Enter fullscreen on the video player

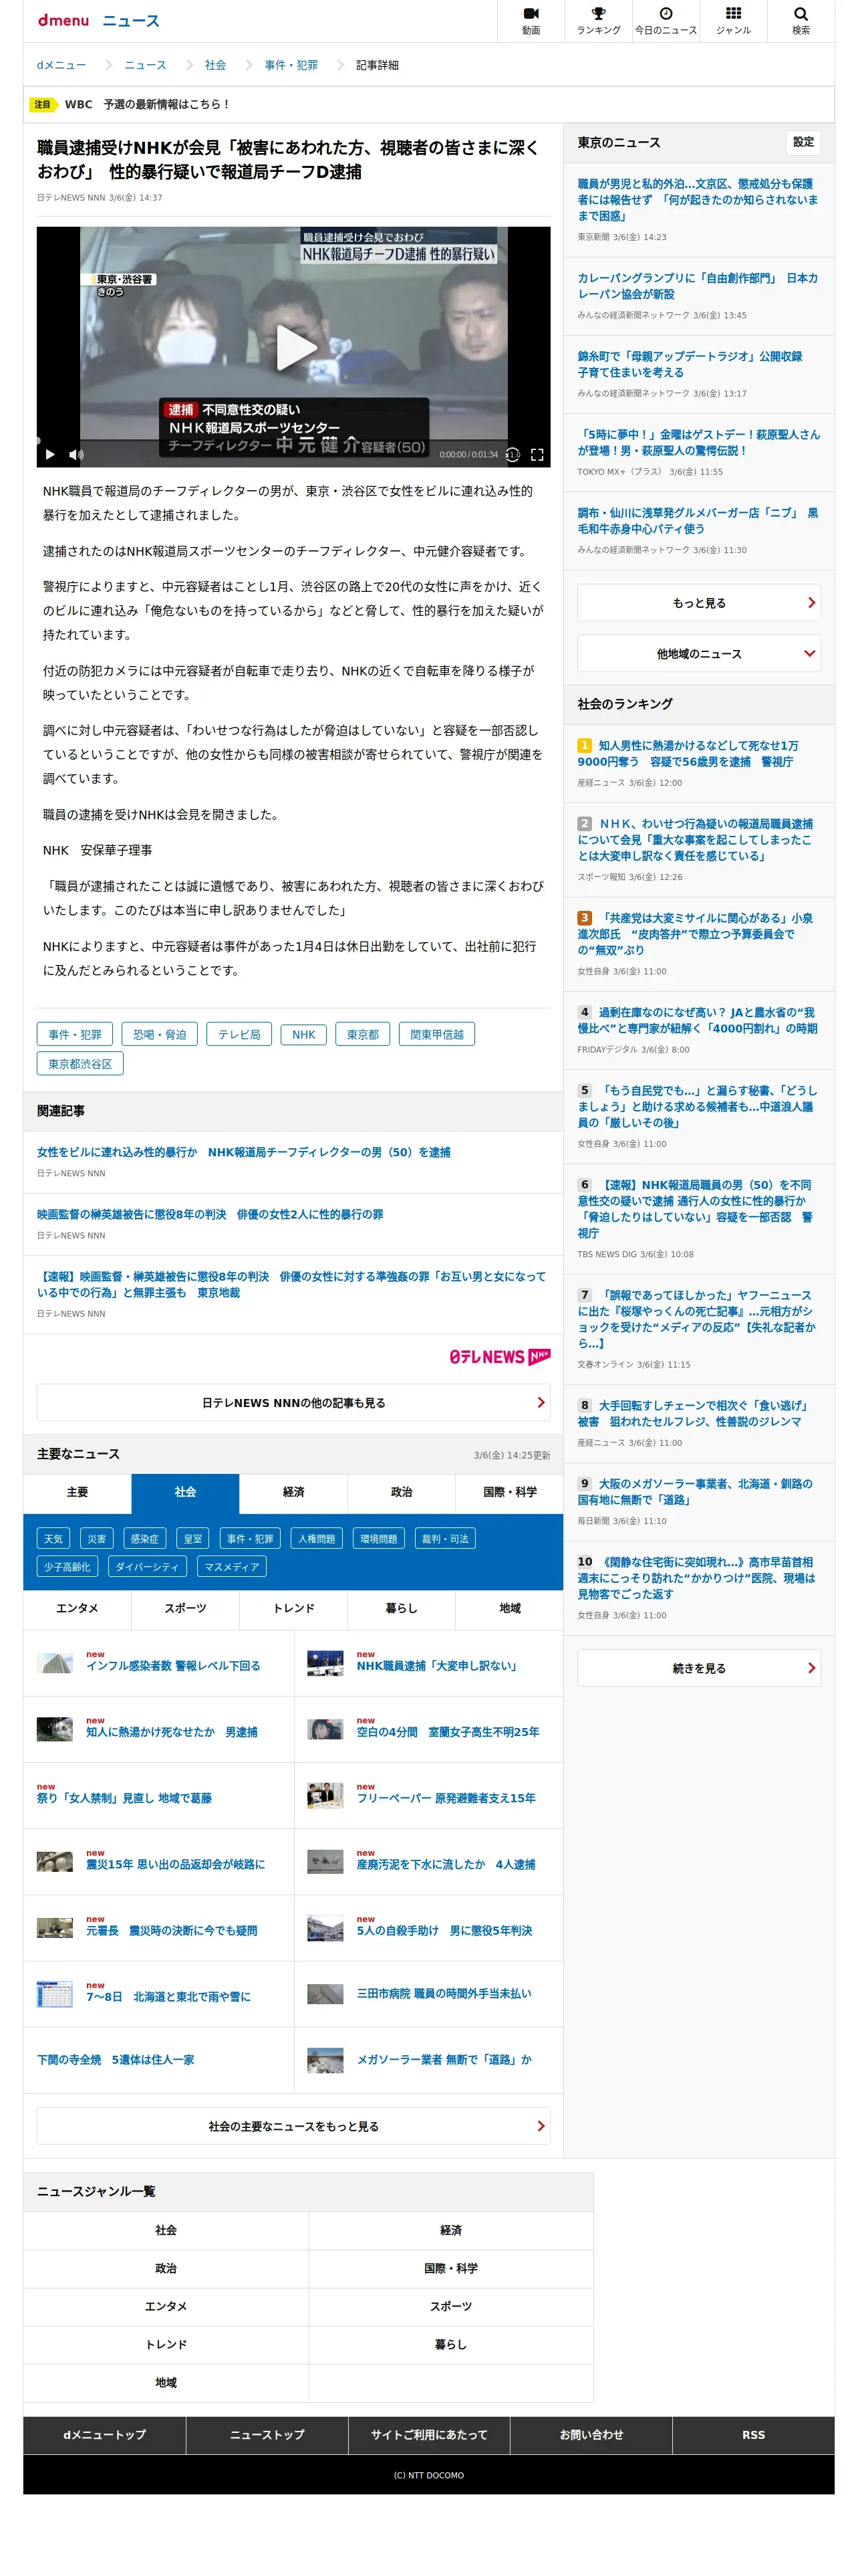coord(537,454)
